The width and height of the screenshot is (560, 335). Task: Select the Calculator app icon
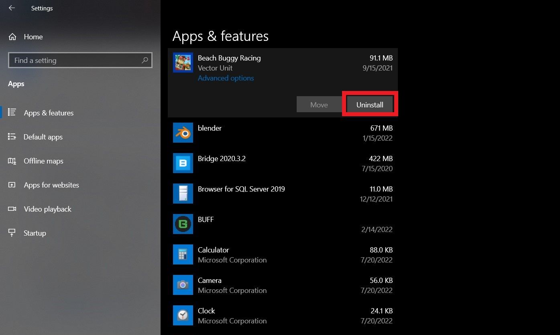click(x=183, y=254)
